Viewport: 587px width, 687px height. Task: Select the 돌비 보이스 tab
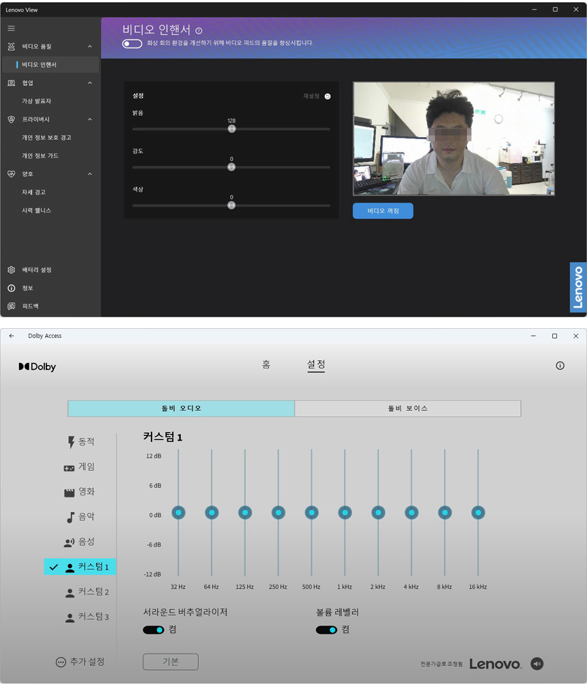coord(407,408)
